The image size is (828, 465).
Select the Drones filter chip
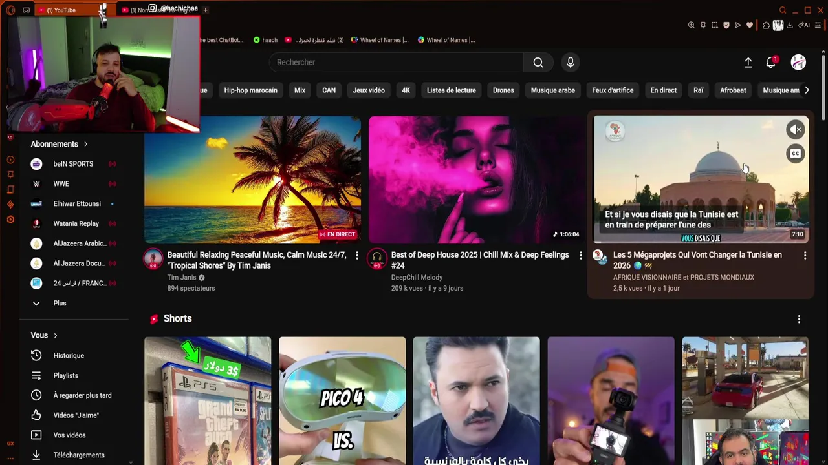pyautogui.click(x=503, y=90)
